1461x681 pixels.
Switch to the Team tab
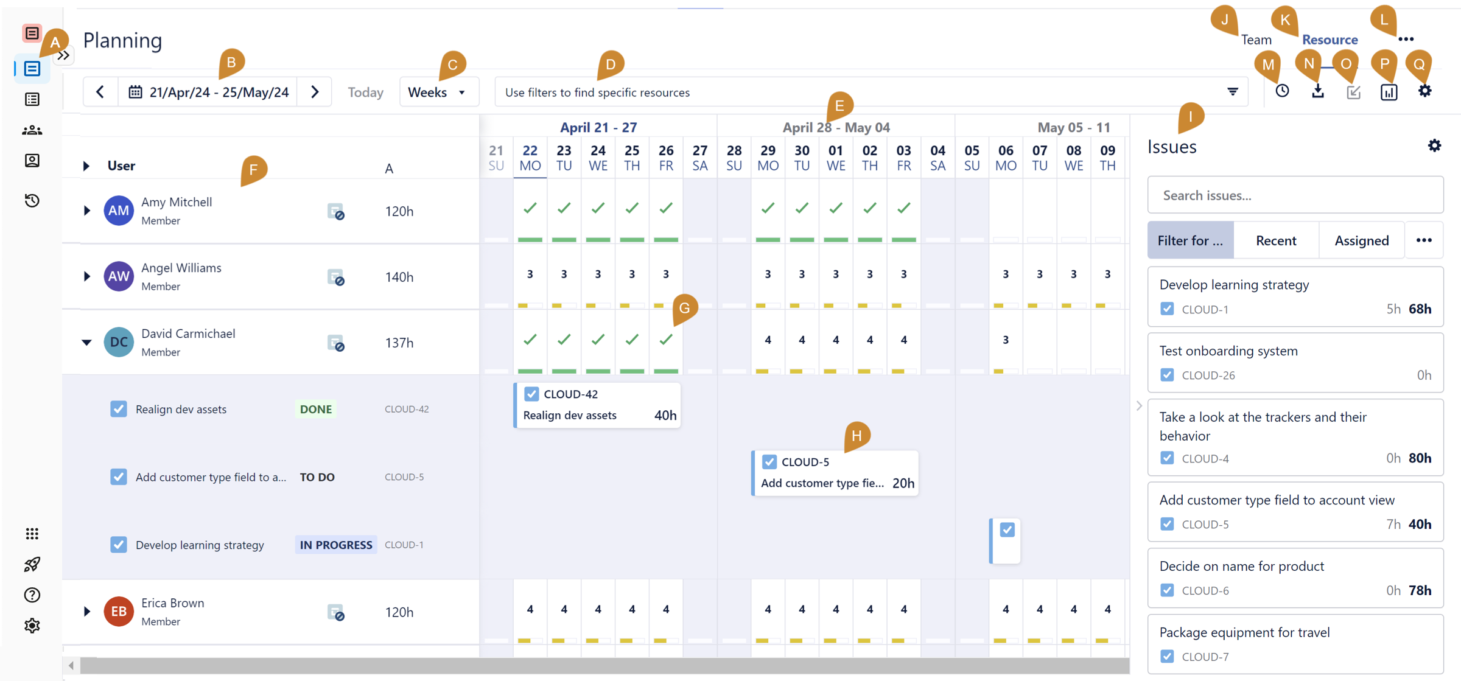1257,39
